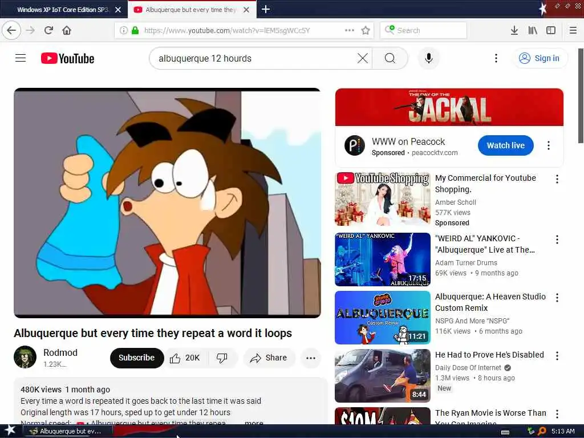Open the Rodmod channel name link
The width and height of the screenshot is (584, 438).
coord(60,352)
